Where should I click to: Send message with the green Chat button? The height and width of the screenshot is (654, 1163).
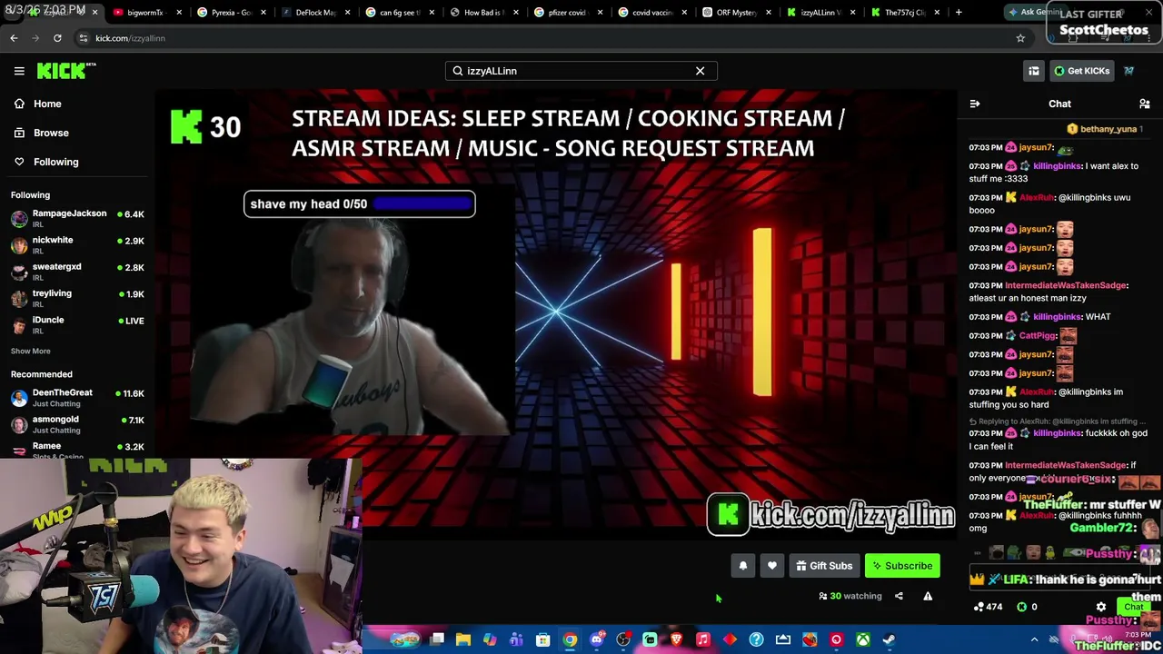click(1133, 607)
